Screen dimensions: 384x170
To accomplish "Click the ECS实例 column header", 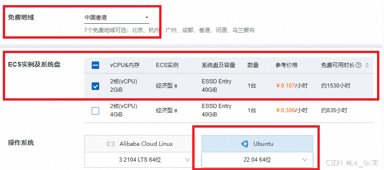I will click(x=167, y=65).
